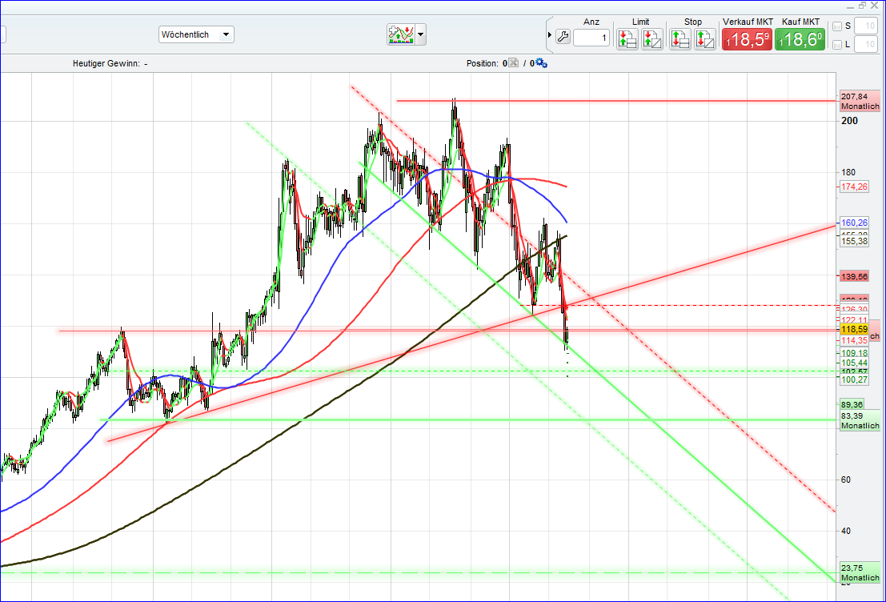Click the second Stop order icon
Screen dimensions: 886x602
pos(704,39)
